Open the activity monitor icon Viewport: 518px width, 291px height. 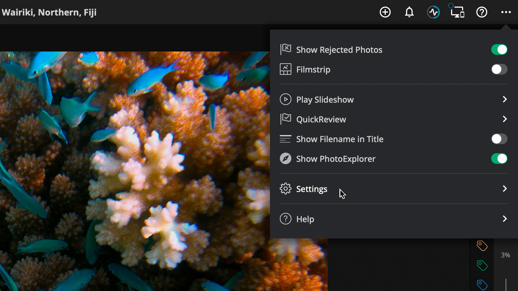point(433,12)
